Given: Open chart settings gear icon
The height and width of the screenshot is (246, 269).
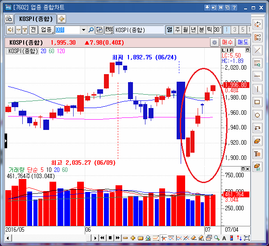Looking at the screenshot, I should [215, 42].
